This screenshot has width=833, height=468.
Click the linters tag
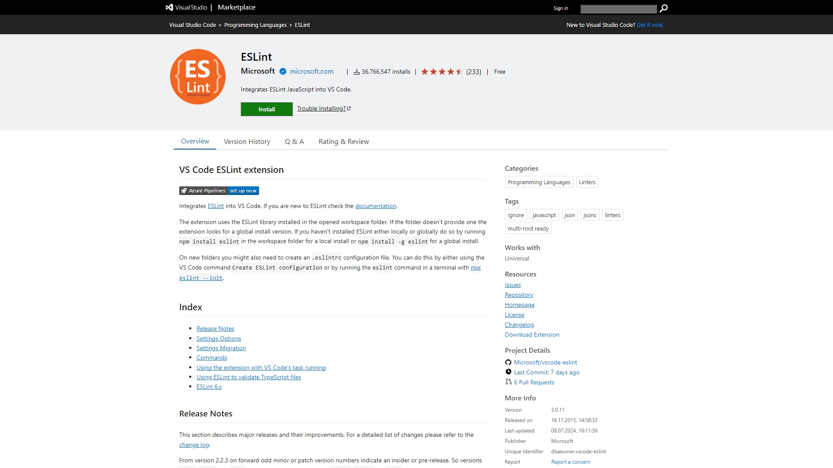[613, 215]
